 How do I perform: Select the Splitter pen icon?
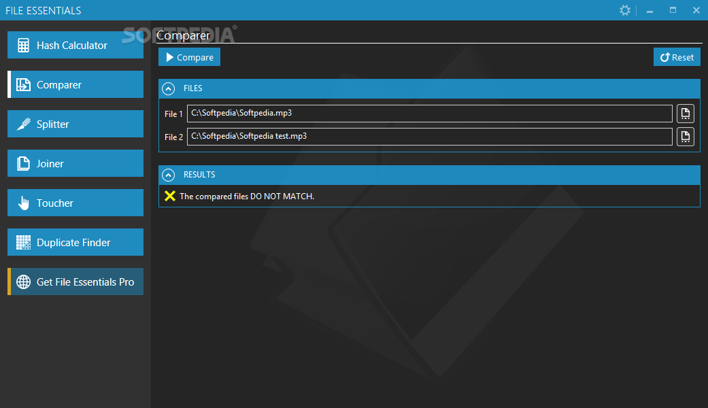24,124
